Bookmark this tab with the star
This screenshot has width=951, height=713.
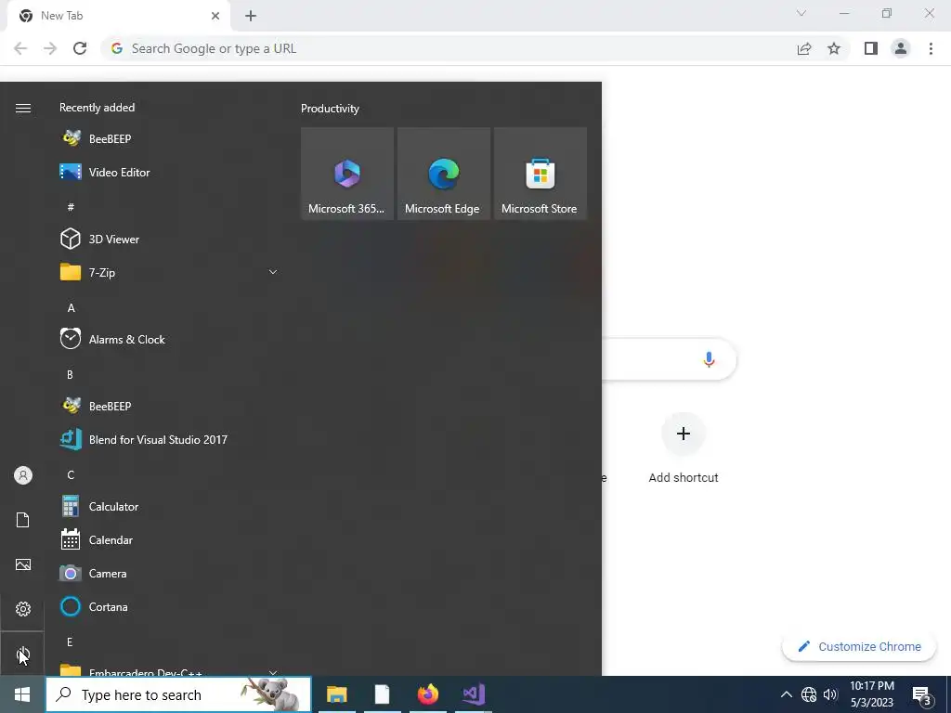pos(834,48)
